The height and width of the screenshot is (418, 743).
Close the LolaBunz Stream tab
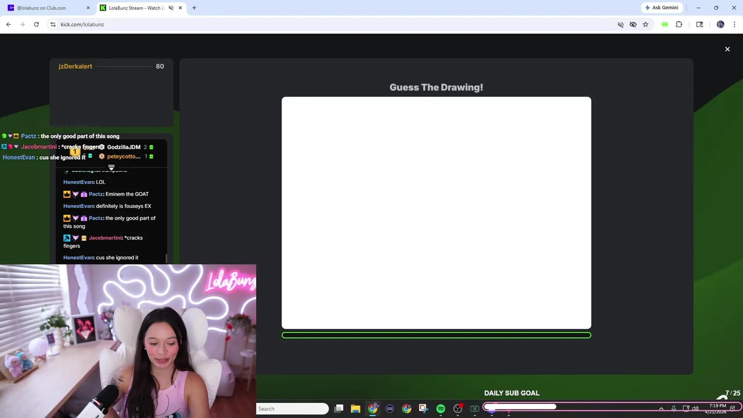(181, 8)
